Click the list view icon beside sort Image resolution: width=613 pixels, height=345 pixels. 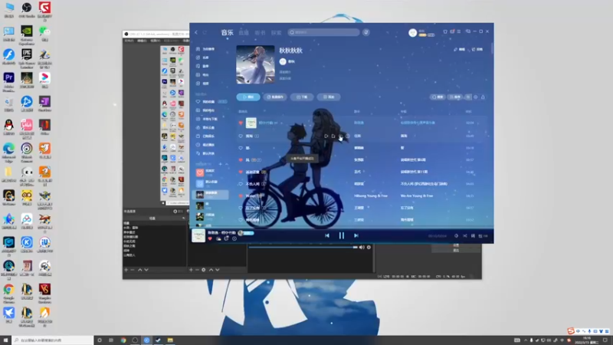point(468,97)
